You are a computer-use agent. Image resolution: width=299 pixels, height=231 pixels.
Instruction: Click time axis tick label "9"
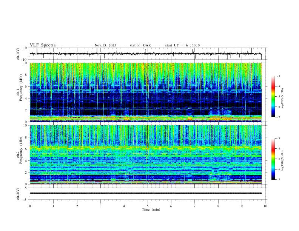(x=242, y=206)
